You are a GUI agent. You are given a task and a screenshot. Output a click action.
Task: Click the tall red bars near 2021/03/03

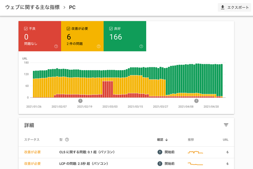[x=108, y=89]
